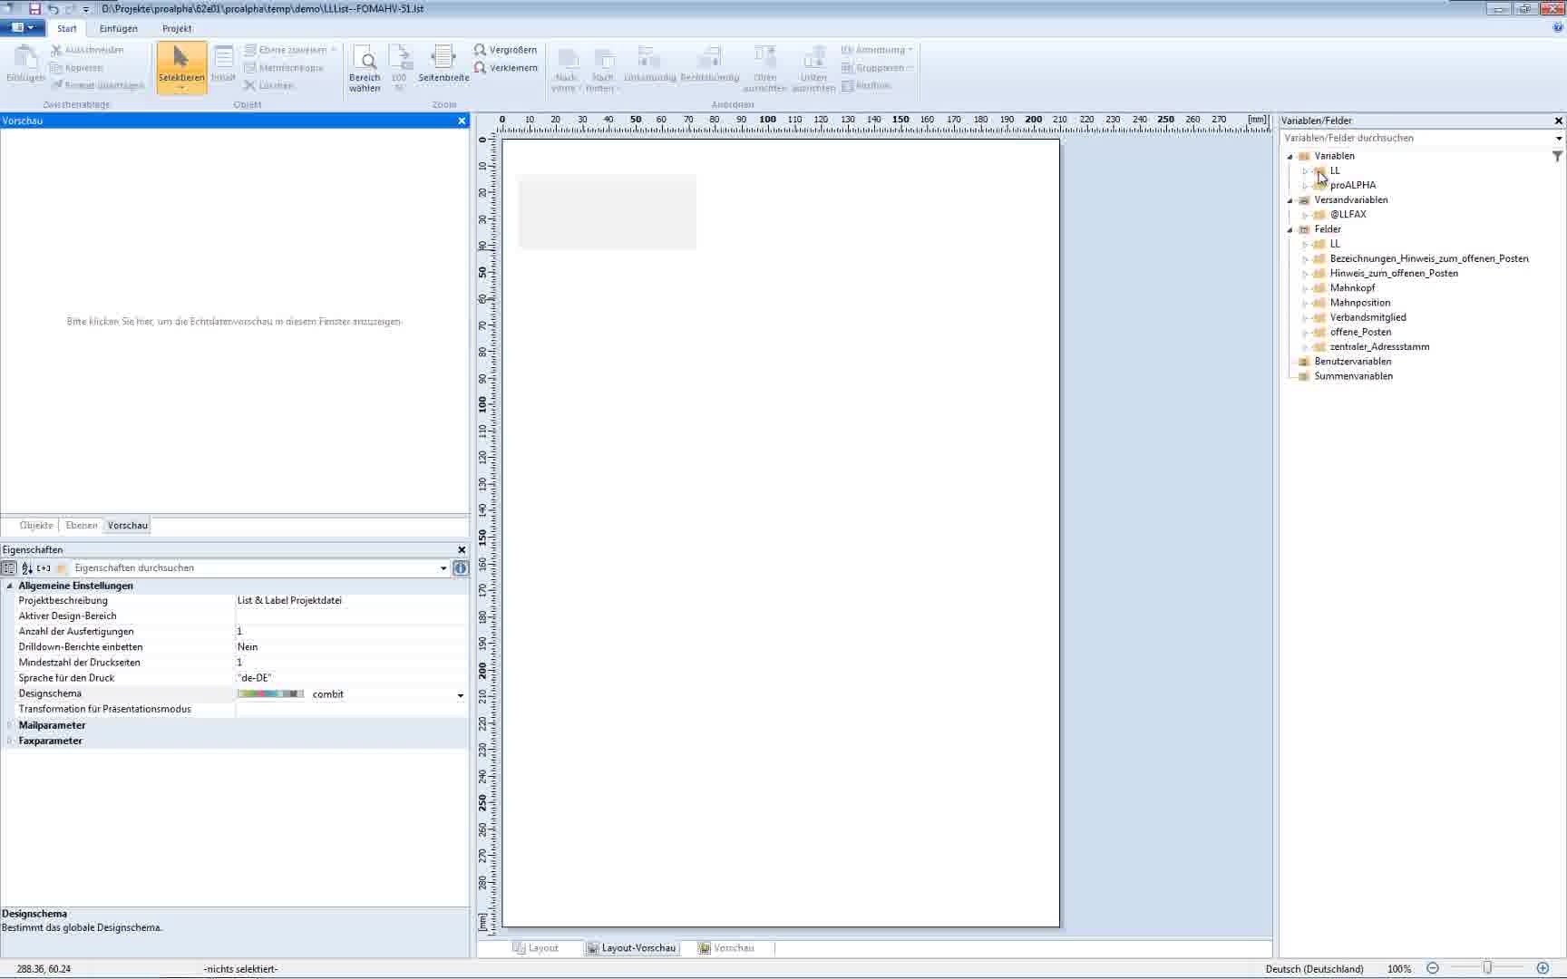Undo via quick access toolbar arrow
Viewport: 1567px width, 979px height.
tap(53, 9)
